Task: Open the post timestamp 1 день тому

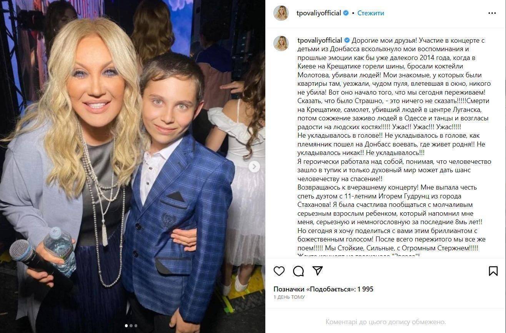Action: (289, 297)
